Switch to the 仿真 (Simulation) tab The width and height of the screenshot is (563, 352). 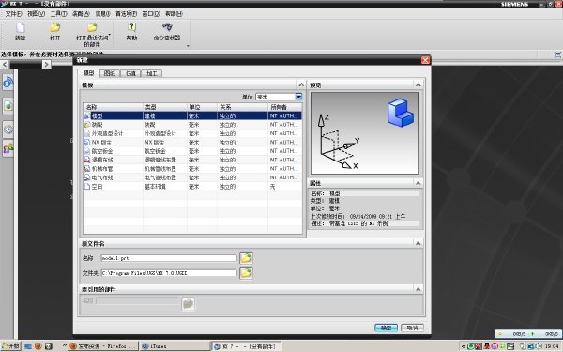tap(130, 73)
